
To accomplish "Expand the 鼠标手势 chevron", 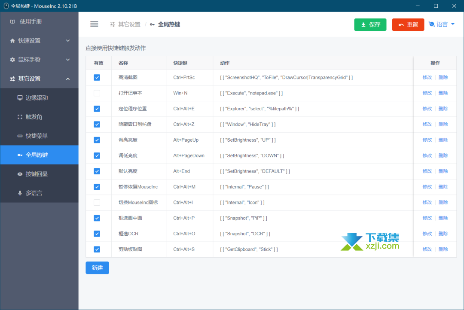I will [x=68, y=60].
